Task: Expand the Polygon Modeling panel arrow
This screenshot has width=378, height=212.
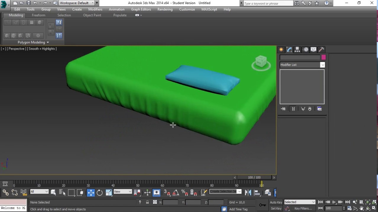Action: 48,42
